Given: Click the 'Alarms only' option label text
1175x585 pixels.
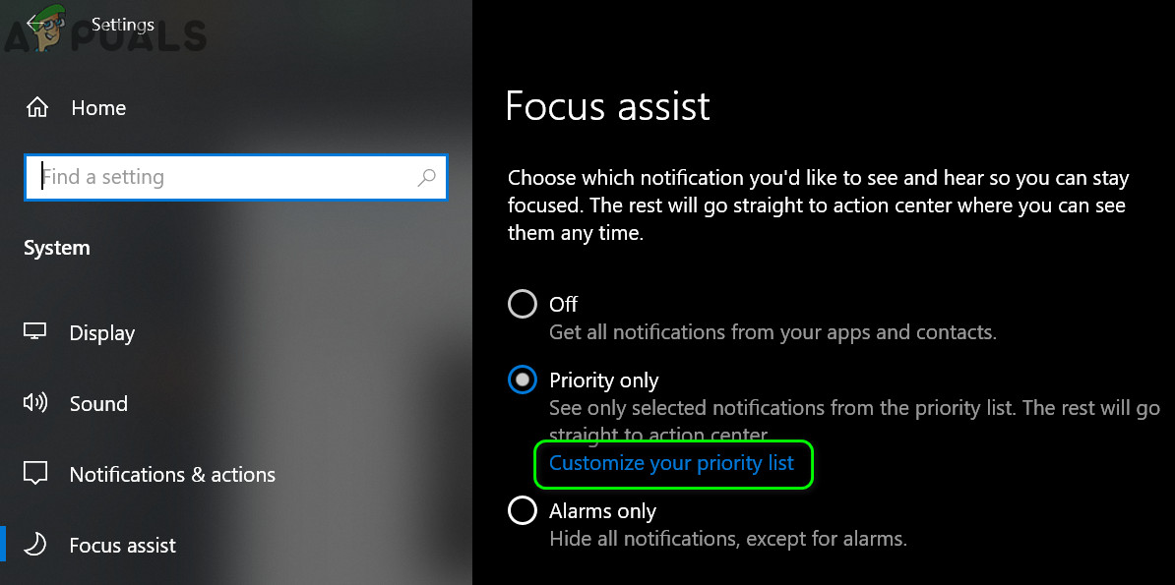Looking at the screenshot, I should click(x=602, y=511).
